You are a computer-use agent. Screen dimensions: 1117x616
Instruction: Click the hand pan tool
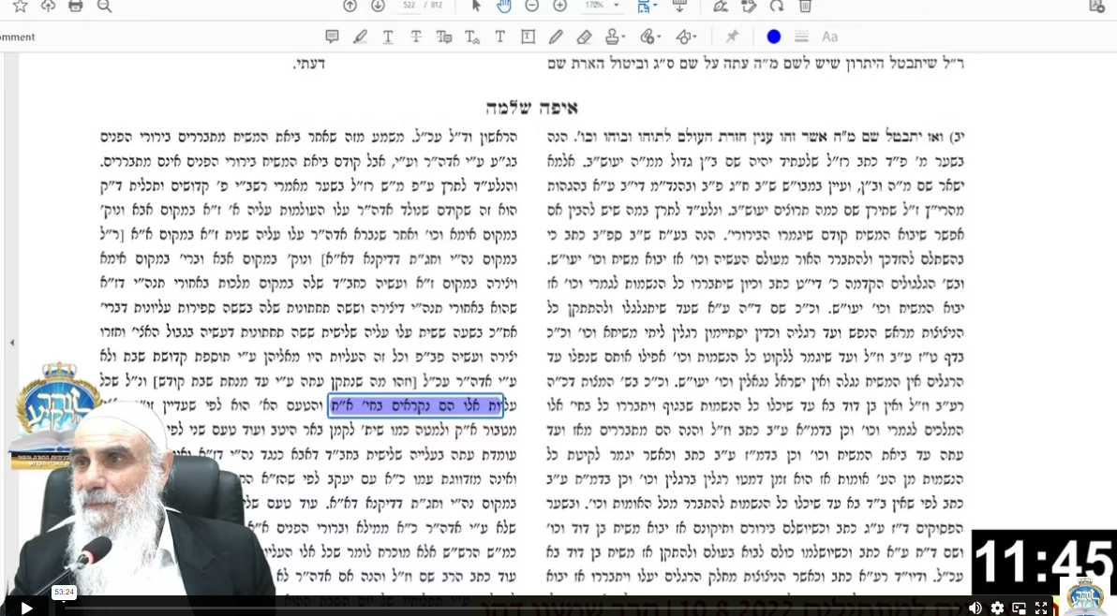point(504,6)
